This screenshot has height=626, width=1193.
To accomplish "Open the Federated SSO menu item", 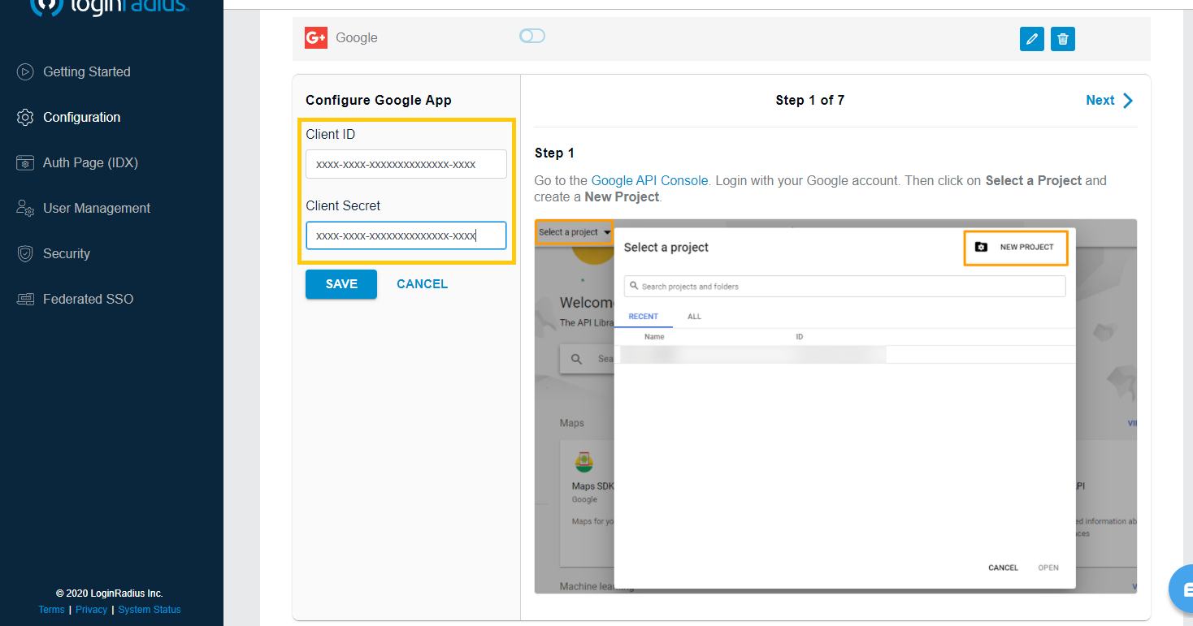I will click(88, 300).
